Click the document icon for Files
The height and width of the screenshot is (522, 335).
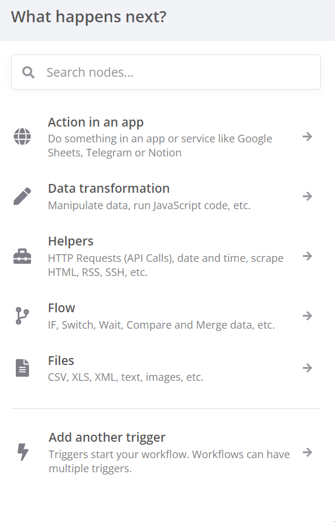(22, 368)
